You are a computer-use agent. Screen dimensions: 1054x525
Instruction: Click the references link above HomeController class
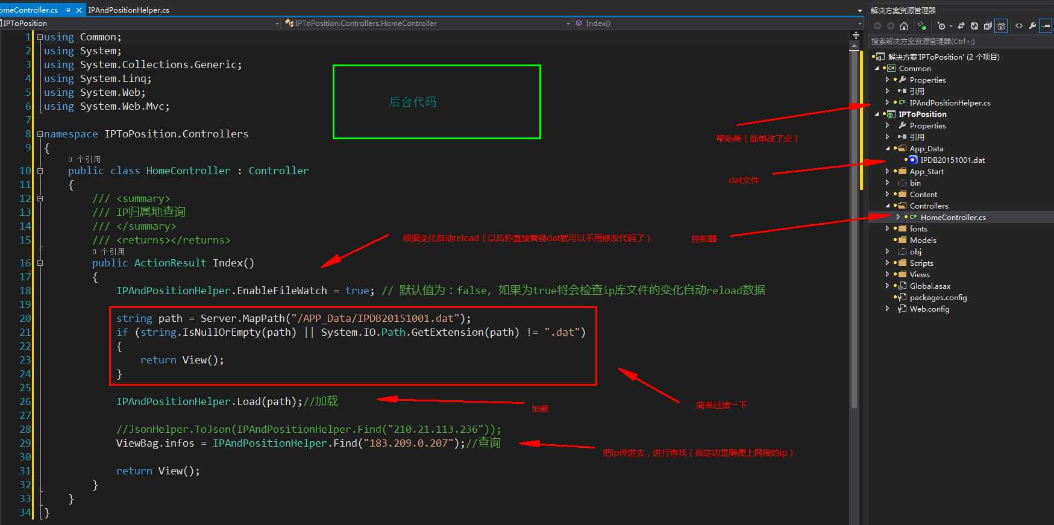click(84, 159)
